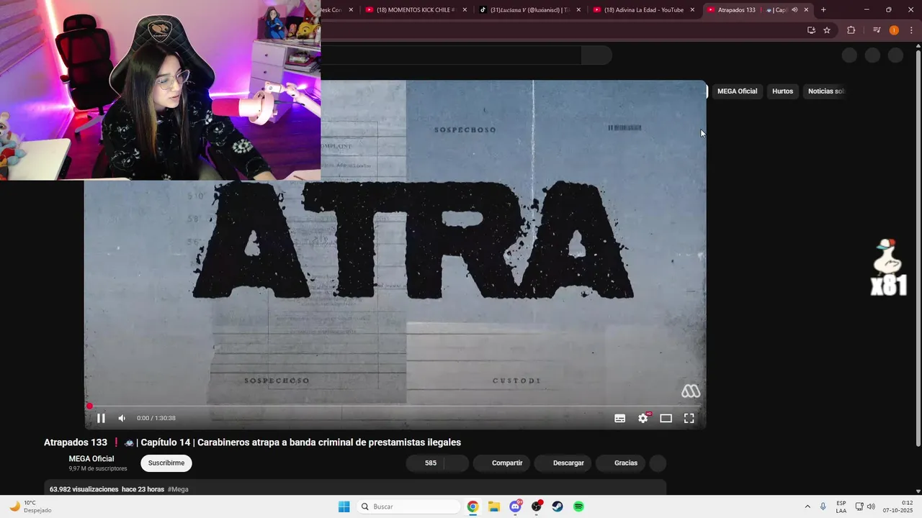The height and width of the screenshot is (518, 922).
Task: Open video player settings gear
Action: 643,418
